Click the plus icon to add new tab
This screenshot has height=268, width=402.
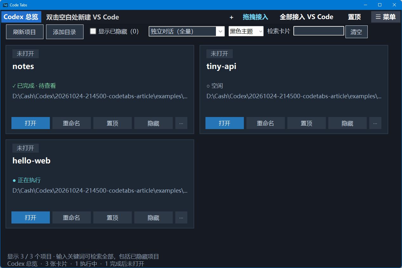231,17
